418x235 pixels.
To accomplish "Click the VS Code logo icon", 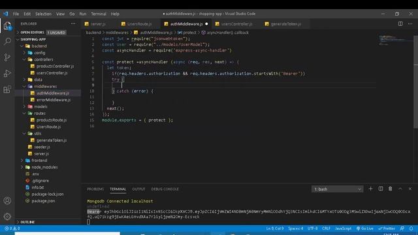I will tap(6, 14).
